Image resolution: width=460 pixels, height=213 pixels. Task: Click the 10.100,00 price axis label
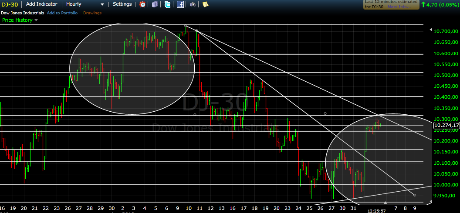point(445,163)
